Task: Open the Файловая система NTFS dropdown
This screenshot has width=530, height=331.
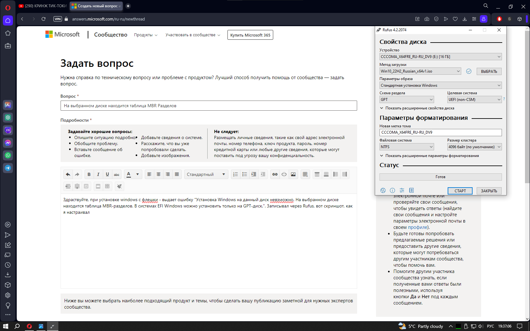Action: 407,147
